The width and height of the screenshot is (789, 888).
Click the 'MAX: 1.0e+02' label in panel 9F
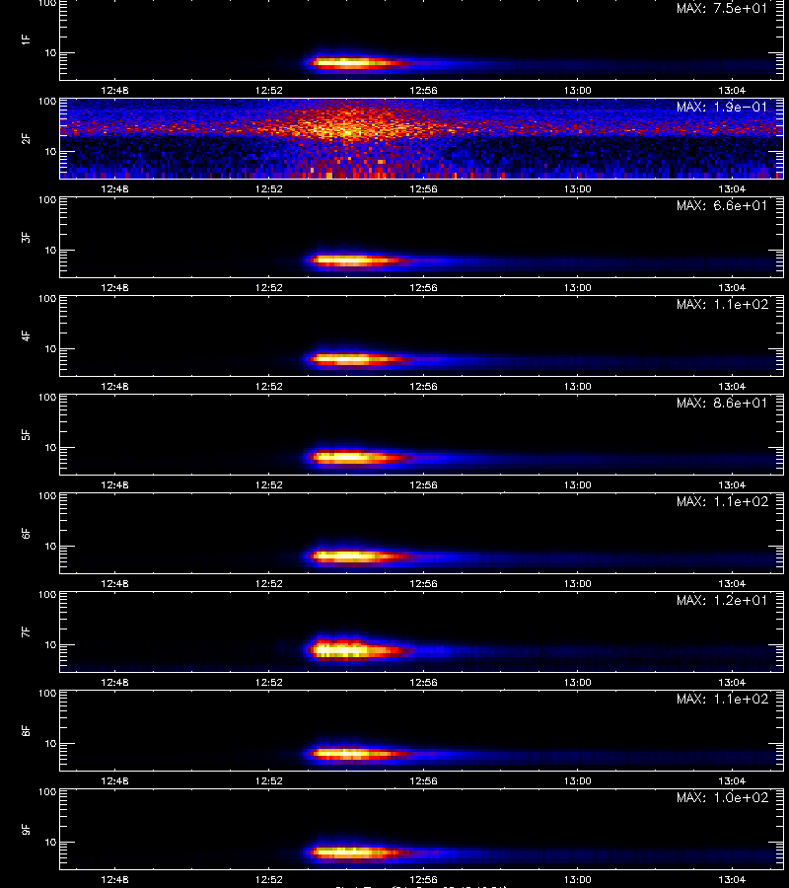tap(722, 797)
